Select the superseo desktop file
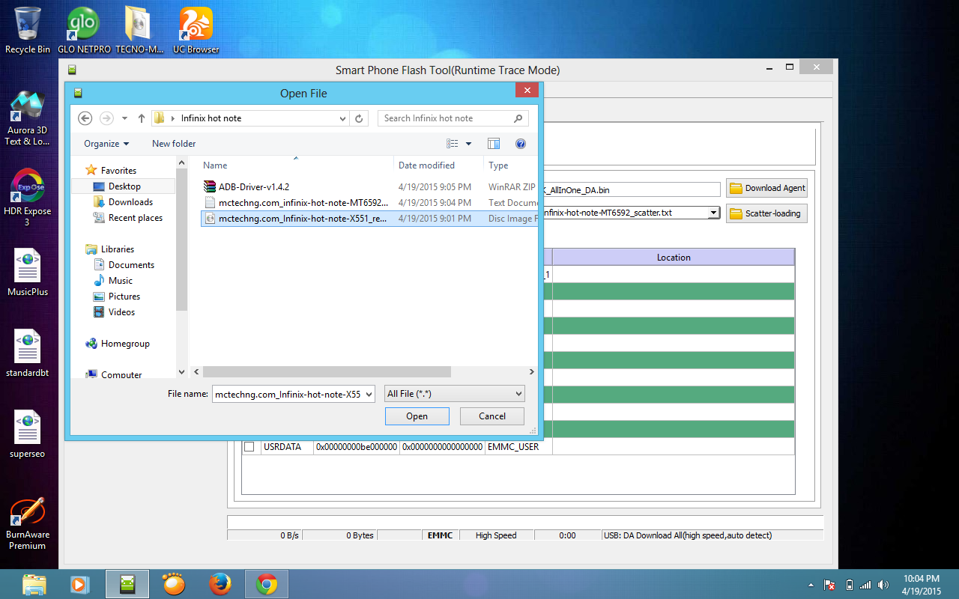Screen dimensions: 959x599 click(x=28, y=435)
